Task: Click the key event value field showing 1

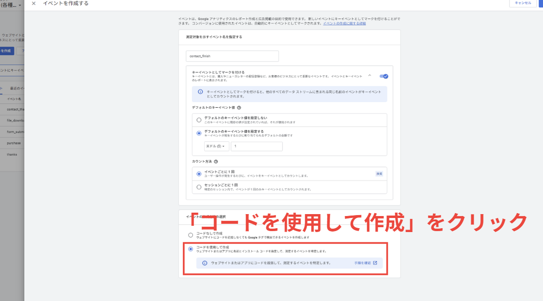Action: [256, 146]
